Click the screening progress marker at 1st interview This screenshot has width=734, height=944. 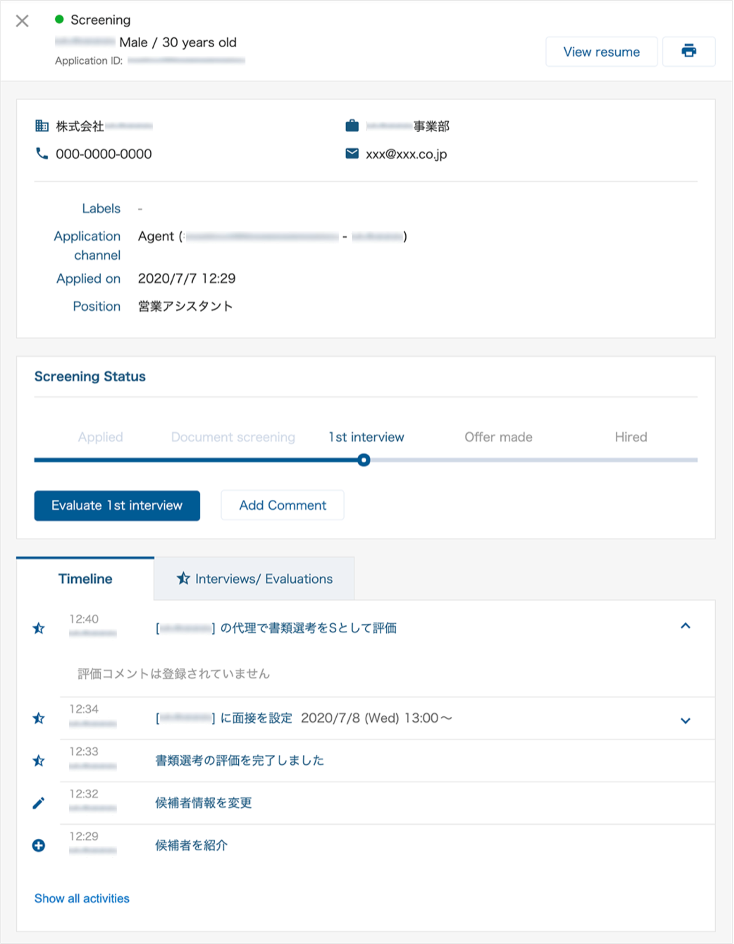[x=364, y=460]
